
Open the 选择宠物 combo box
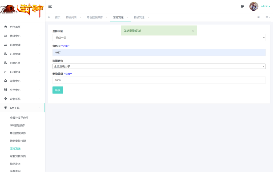pos(159,66)
